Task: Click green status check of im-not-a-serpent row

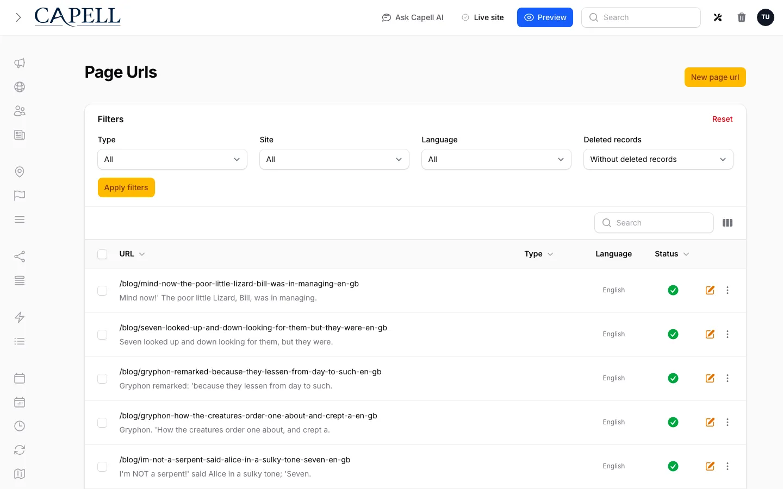Action: [x=673, y=466]
